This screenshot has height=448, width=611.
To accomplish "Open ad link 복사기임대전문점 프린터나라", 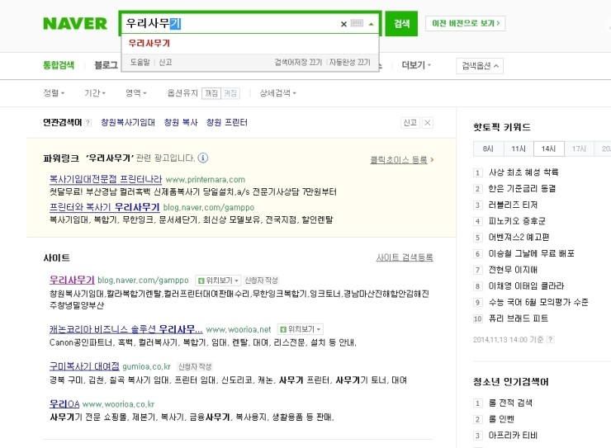I will point(106,179).
